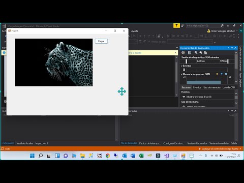Click the feedback icon beside quick launch
Viewport: 244px width, 183px height.
182,25
